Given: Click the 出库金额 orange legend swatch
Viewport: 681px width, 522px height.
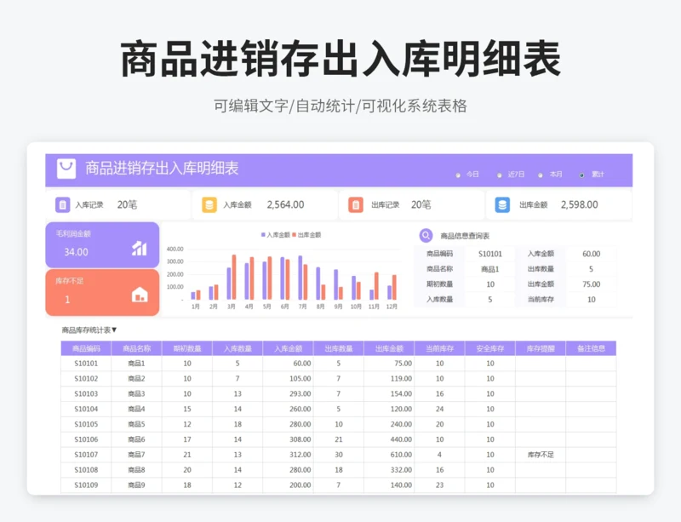Looking at the screenshot, I should click(x=294, y=235).
